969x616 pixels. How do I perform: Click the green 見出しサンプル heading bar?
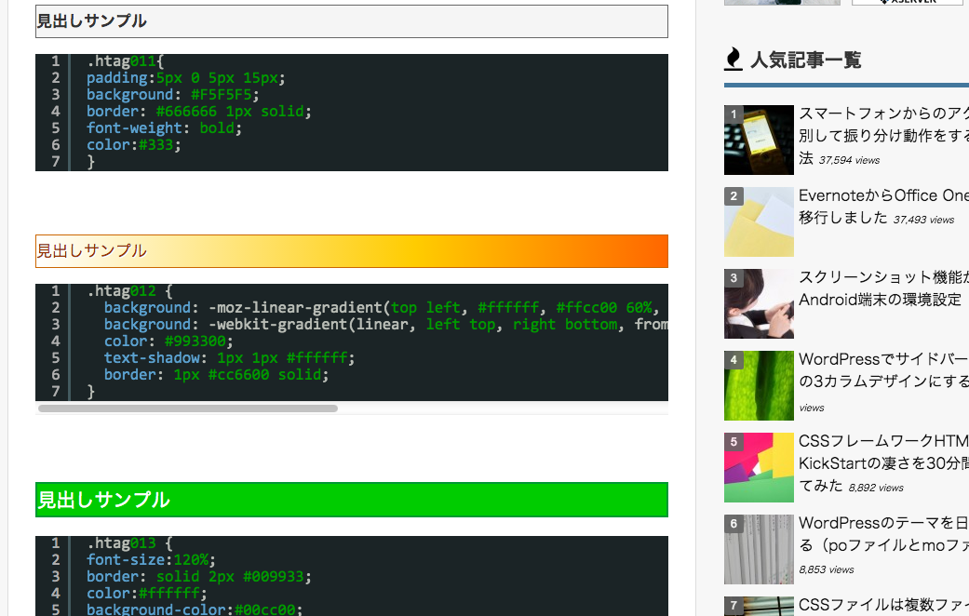(352, 500)
